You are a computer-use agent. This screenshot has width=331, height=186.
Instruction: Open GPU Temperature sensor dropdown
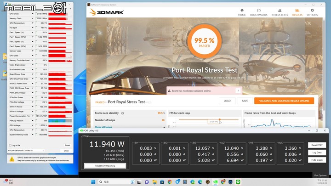tap(33, 23)
